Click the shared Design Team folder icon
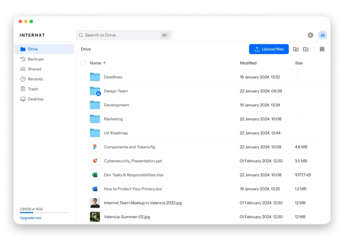The height and width of the screenshot is (242, 344). (x=95, y=91)
